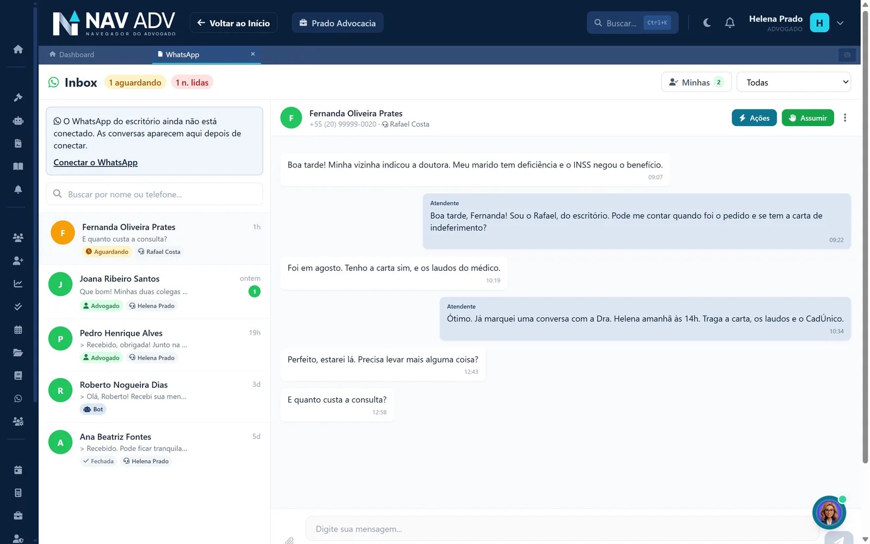Open the robot icon in sidebar
The image size is (870, 544).
(x=18, y=121)
